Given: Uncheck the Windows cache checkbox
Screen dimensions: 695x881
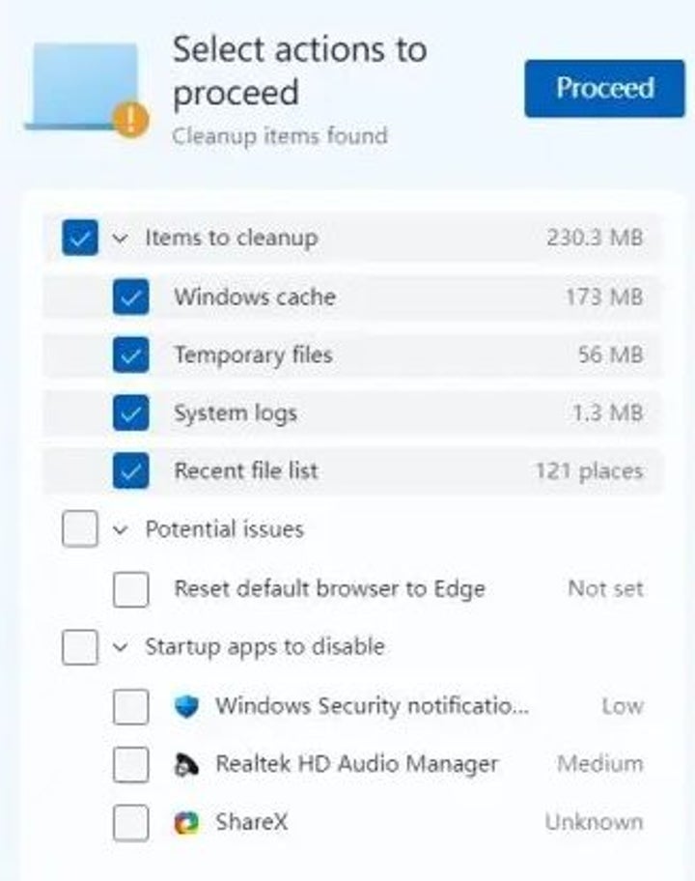Looking at the screenshot, I should pyautogui.click(x=130, y=298).
